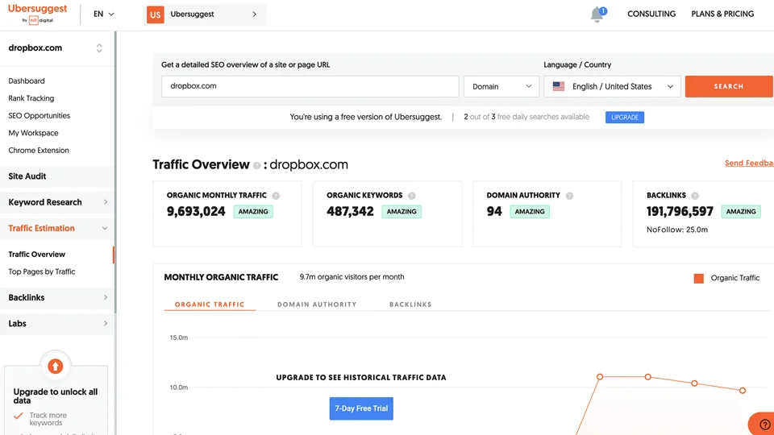Screen dimensions: 774x435
Task: Click the orange upgrade arrow icon
Action: pyautogui.click(x=56, y=367)
